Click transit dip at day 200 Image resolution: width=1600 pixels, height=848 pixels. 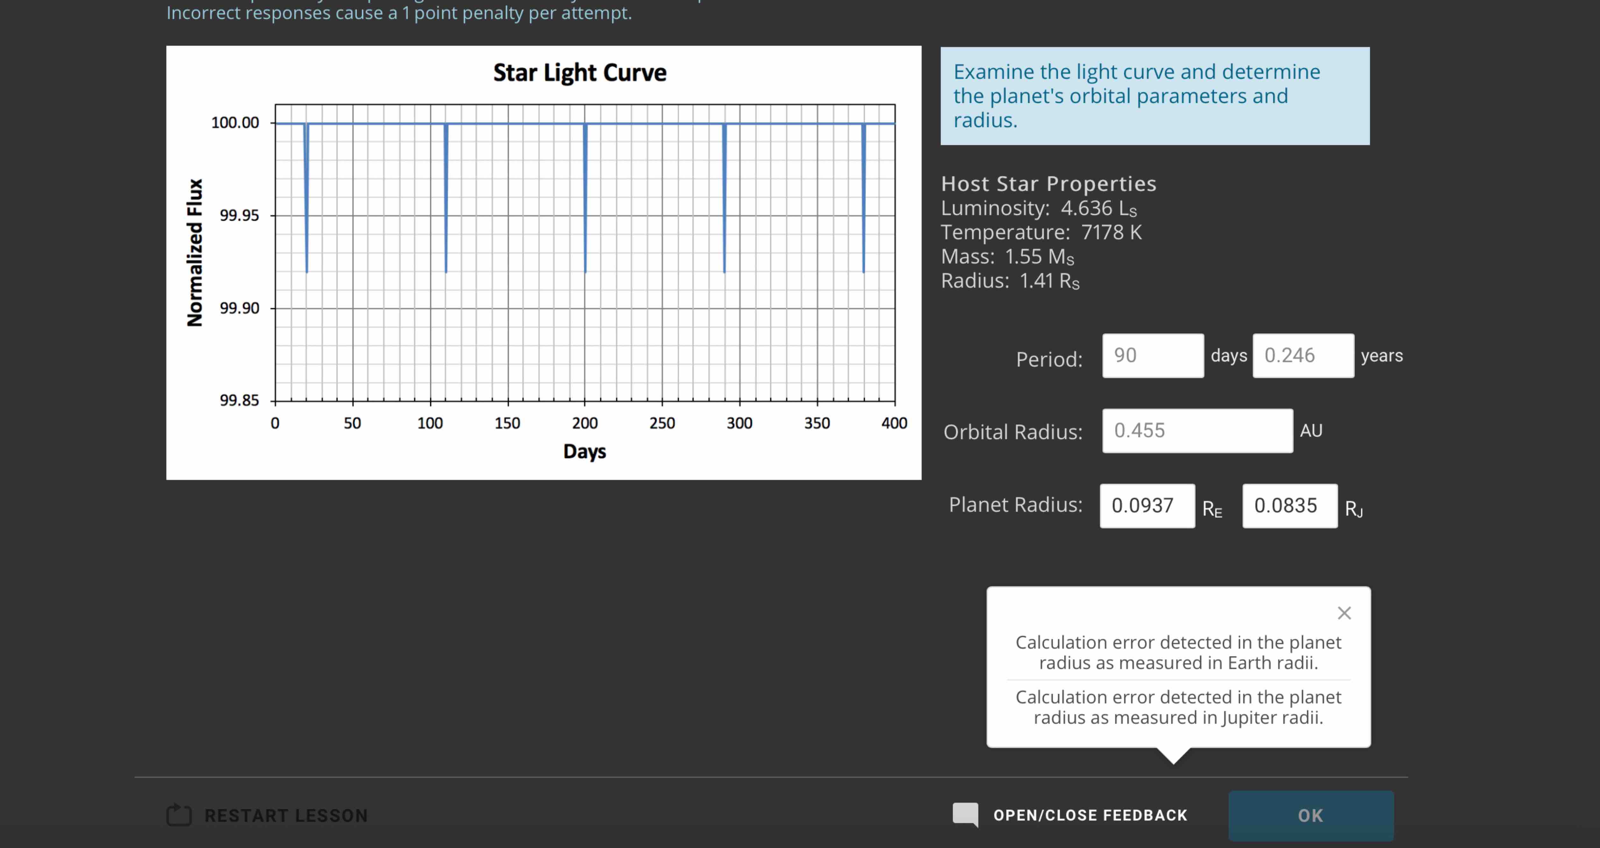tap(585, 199)
